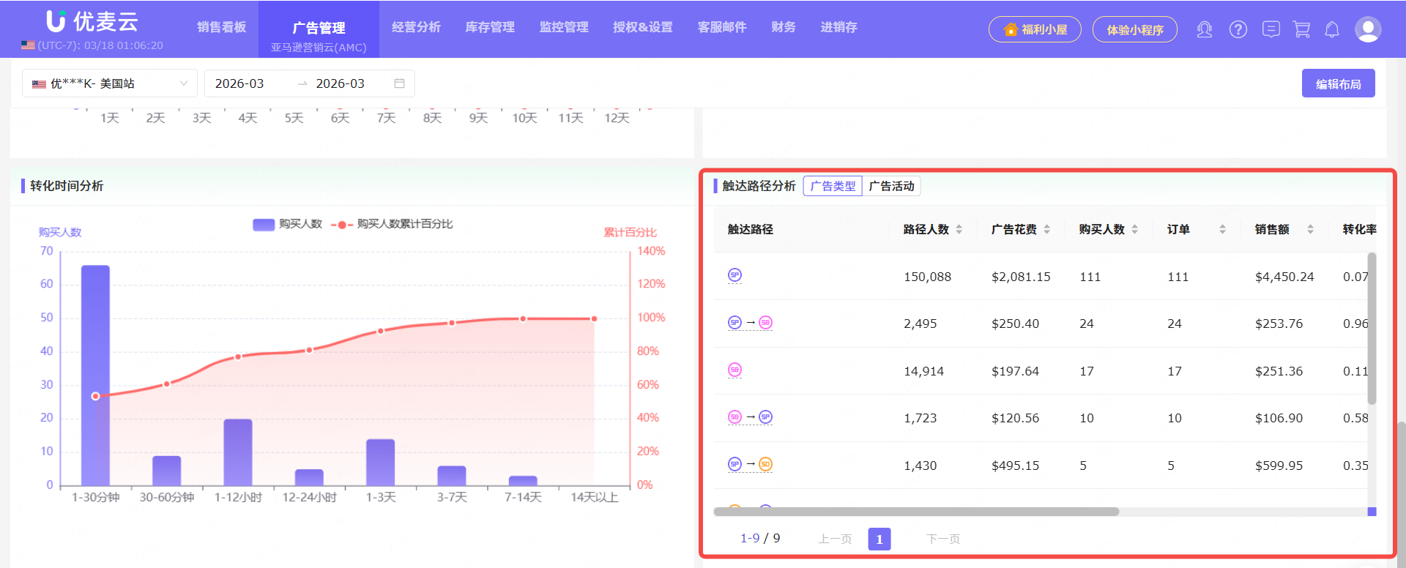The height and width of the screenshot is (568, 1406).
Task: Click the 1-3天 bar in chart
Action: point(380,463)
